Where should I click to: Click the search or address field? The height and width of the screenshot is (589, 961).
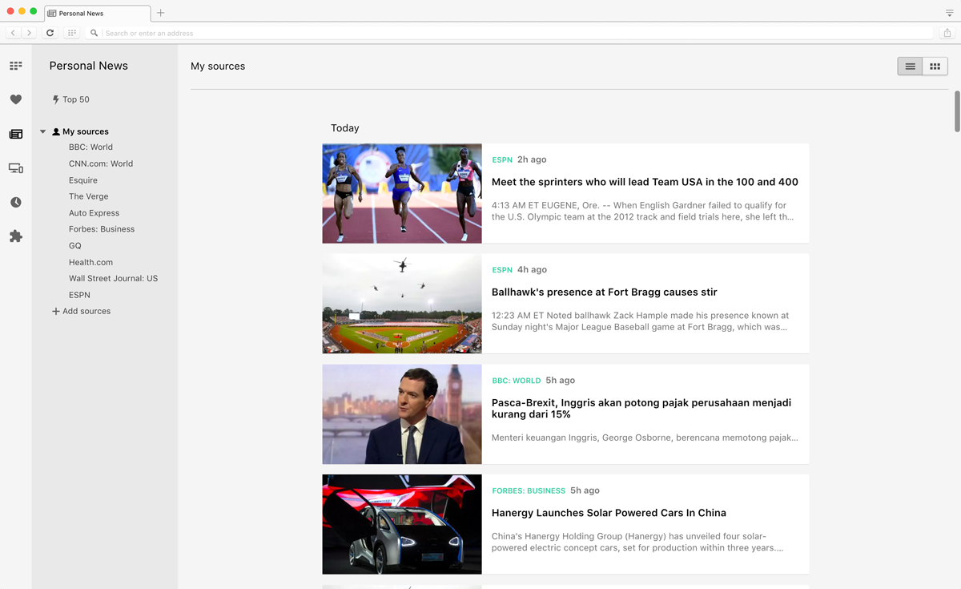pyautogui.click(x=513, y=33)
